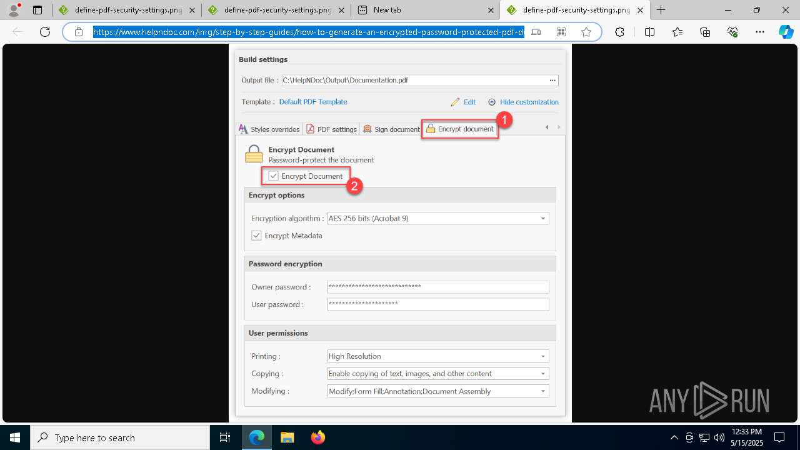
Task: Switch to the first define-pdf-security-settings tab
Action: pyautogui.click(x=126, y=10)
